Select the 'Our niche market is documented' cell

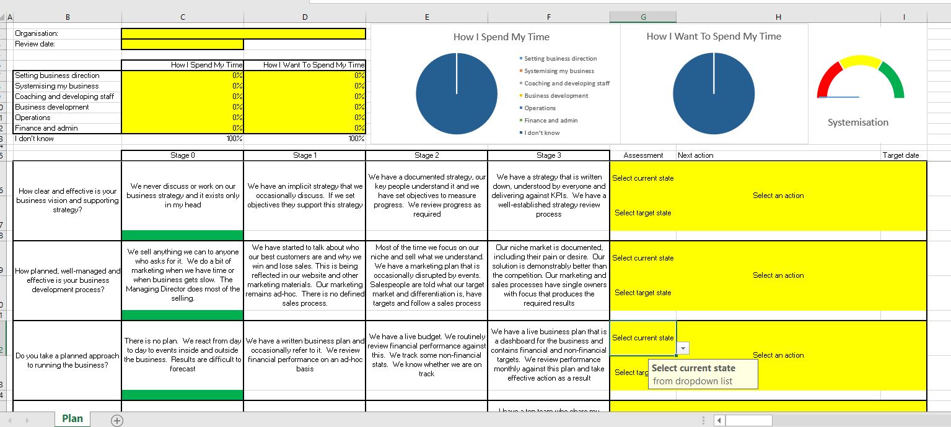pos(549,275)
